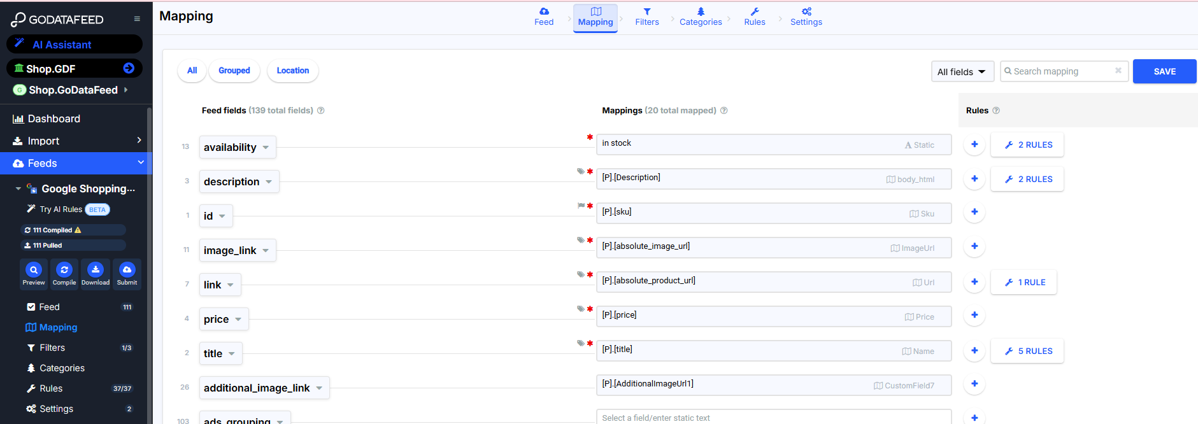Click the [P].[Description] mapping field
This screenshot has height=424, width=1198.
[774, 179]
